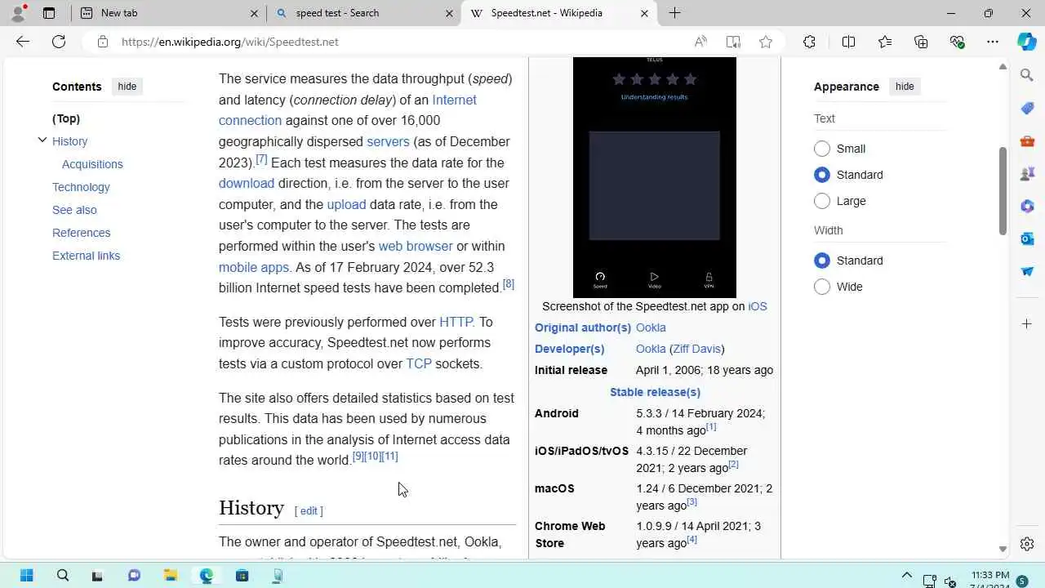Viewport: 1045px width, 588px height.
Task: Open the sidebar tools briefcase icon
Action: pyautogui.click(x=1027, y=140)
